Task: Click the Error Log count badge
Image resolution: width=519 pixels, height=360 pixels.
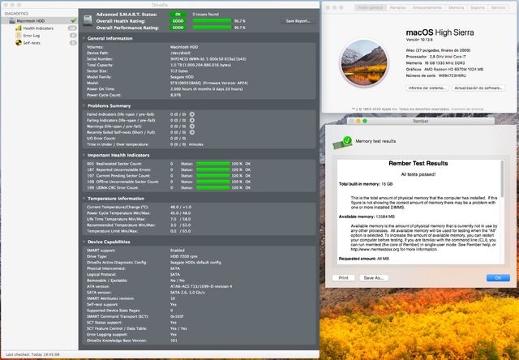Action: click(x=73, y=36)
